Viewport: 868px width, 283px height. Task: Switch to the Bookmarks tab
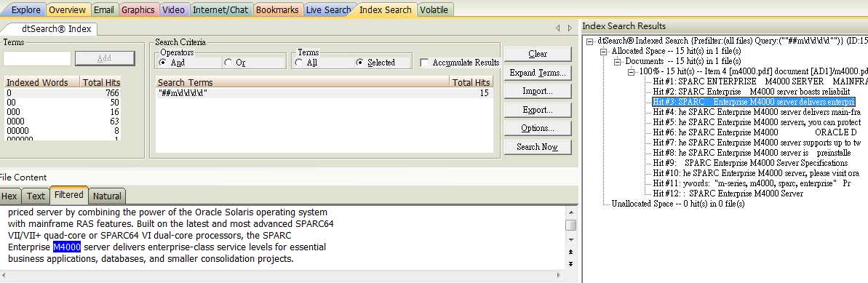point(277,9)
